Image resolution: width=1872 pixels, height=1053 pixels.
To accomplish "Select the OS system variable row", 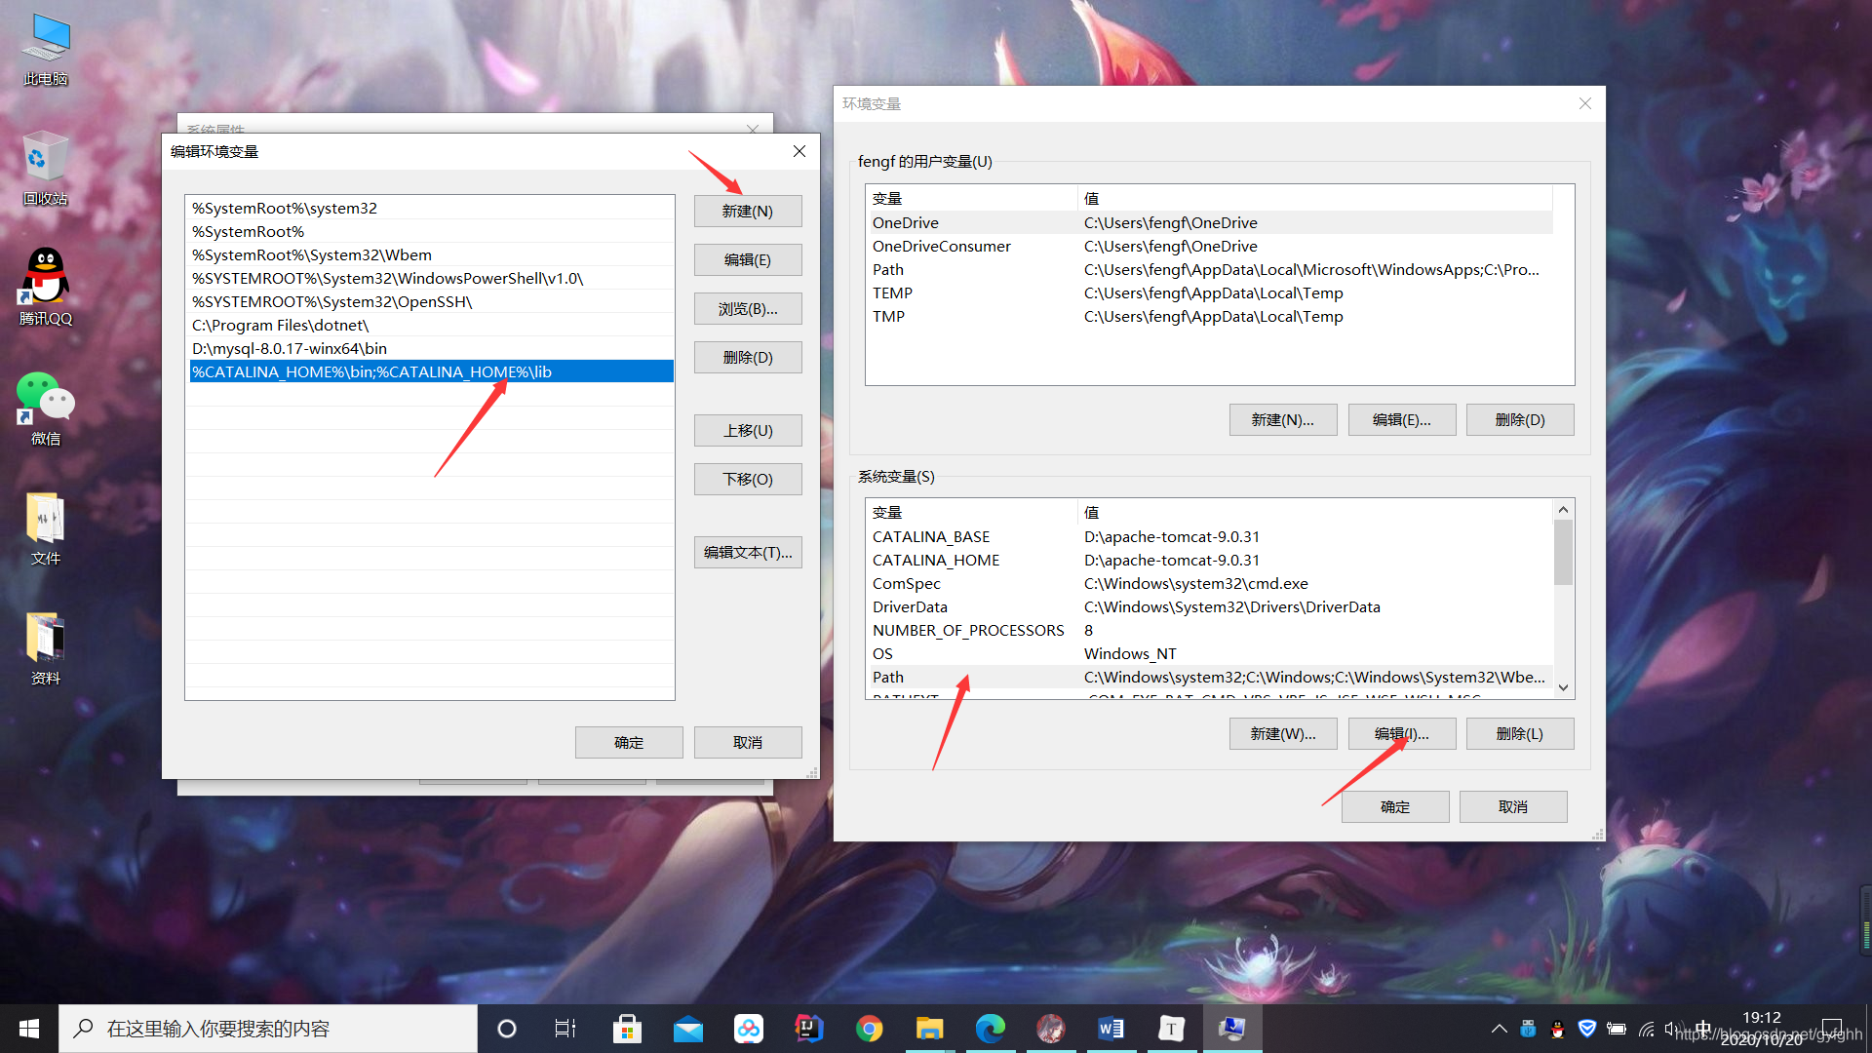I will point(1209,654).
